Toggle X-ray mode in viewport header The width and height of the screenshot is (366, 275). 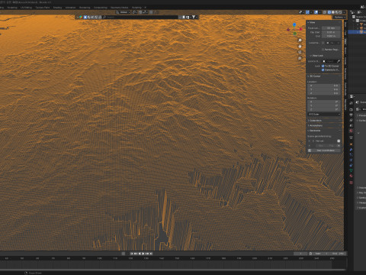point(325,12)
